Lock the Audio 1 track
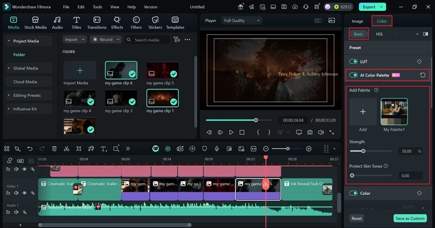This screenshot has height=228, width=435. tap(8, 212)
